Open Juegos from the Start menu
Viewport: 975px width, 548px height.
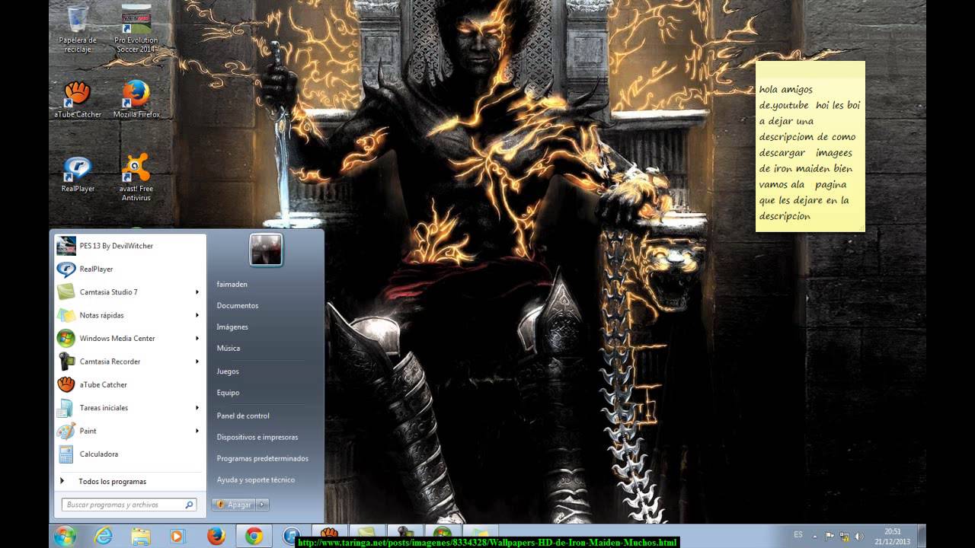227,371
